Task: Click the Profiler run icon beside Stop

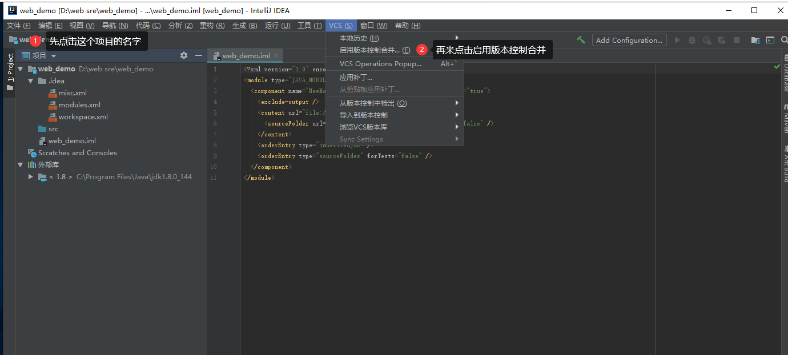Action: tap(722, 40)
